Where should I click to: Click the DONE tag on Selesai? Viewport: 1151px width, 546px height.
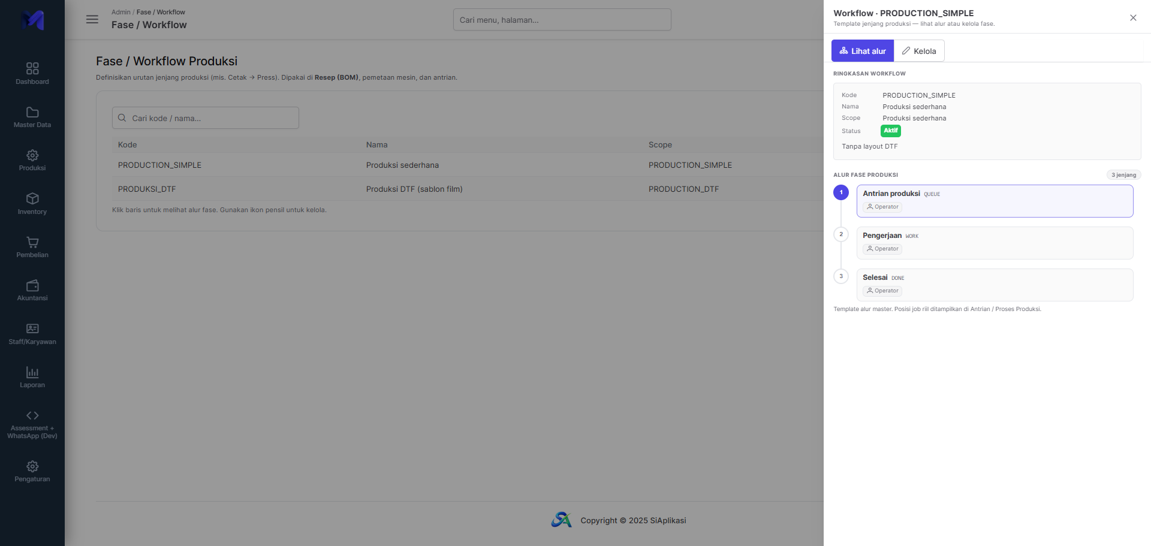point(898,278)
